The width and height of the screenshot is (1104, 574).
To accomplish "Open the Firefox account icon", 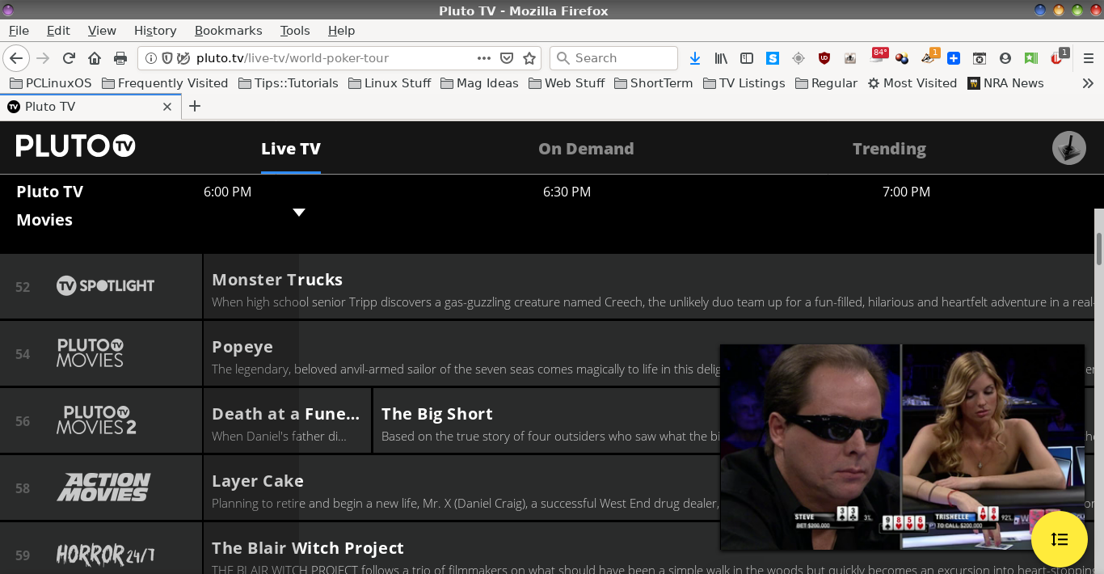I will click(x=1005, y=58).
